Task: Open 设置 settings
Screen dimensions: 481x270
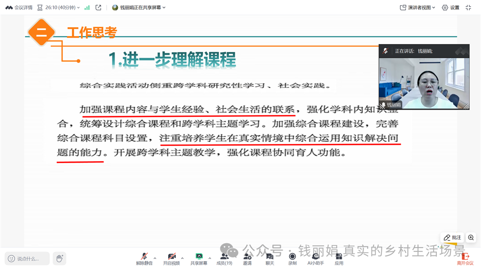Action: (x=450, y=7)
